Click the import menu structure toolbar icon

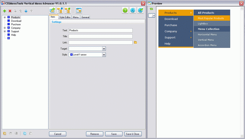tap(68, 10)
